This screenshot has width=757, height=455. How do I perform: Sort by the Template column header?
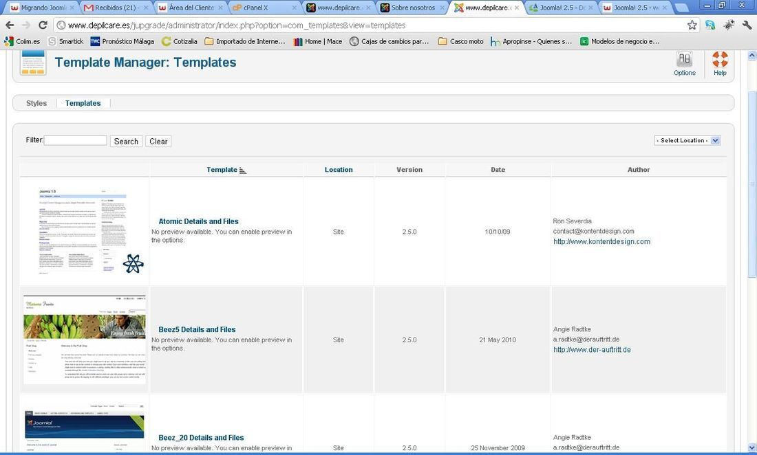coord(222,170)
